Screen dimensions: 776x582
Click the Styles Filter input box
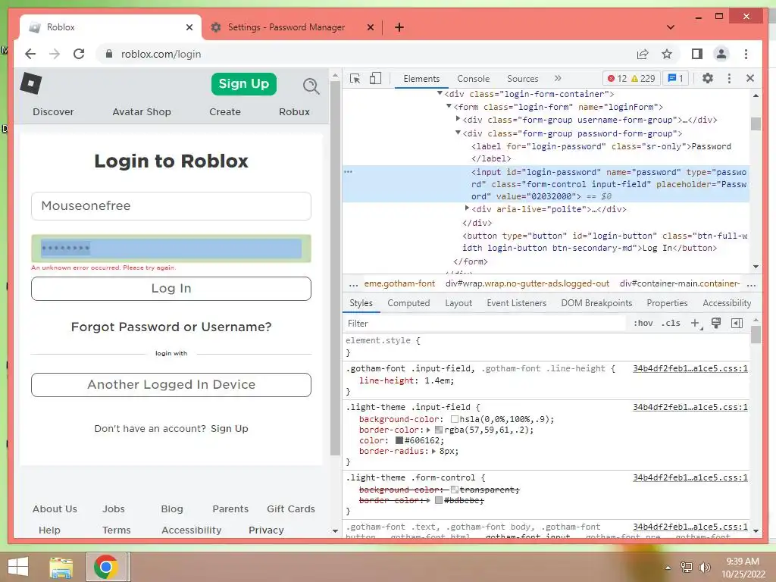pyautogui.click(x=485, y=323)
